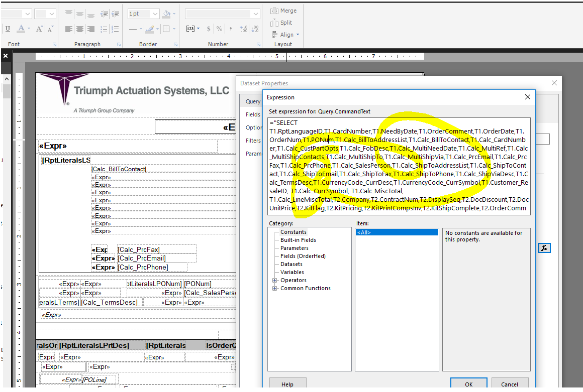Expand the Operators tree node
Screen dimensions: 583x392
tap(275, 280)
